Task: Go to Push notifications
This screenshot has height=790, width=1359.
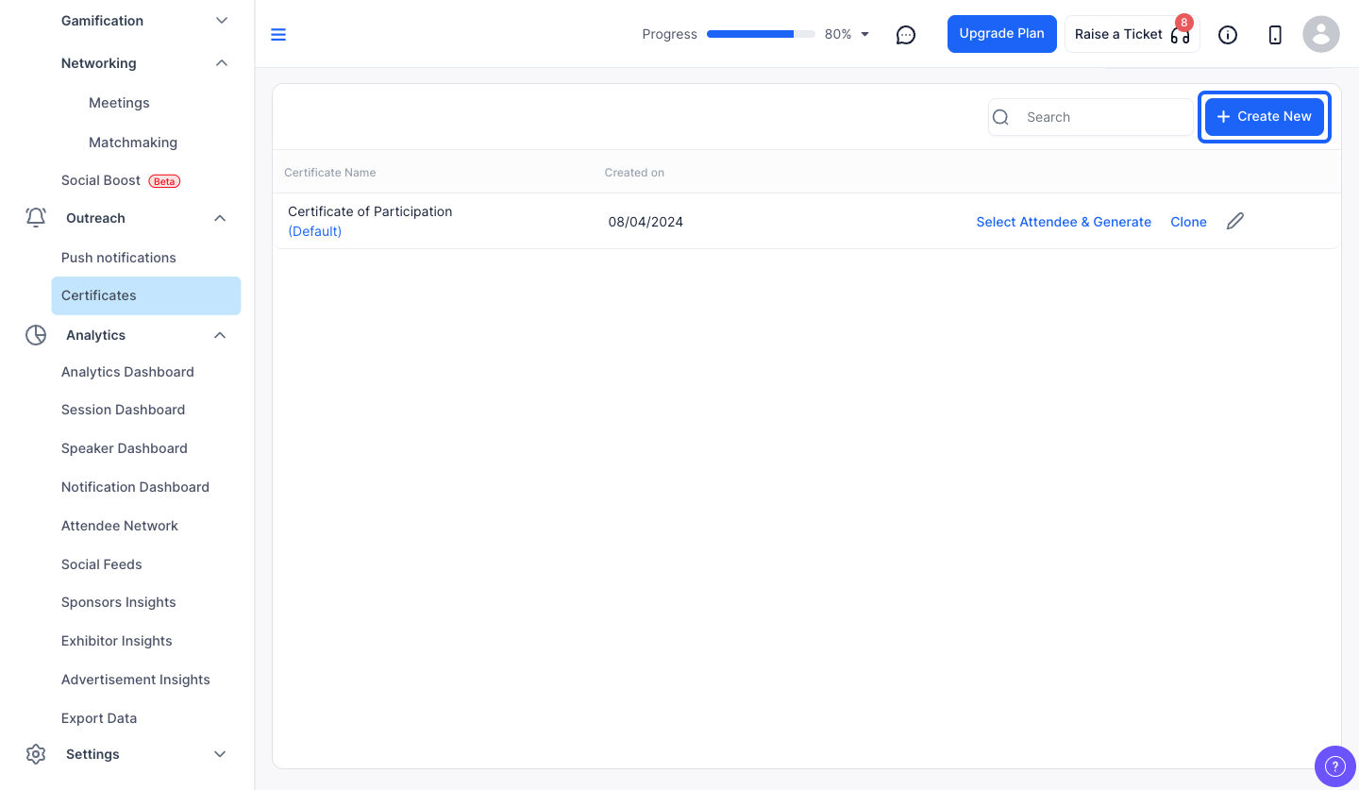Action: (119, 258)
